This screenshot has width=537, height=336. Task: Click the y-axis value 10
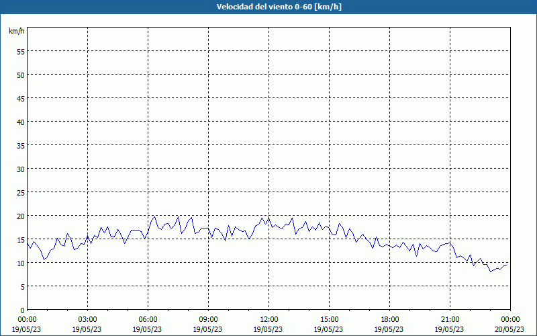click(x=21, y=263)
